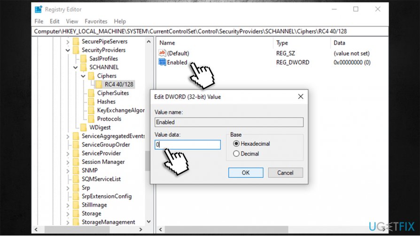The width and height of the screenshot is (420, 236).
Task: Expand the Session Manager tree node
Action: tap(68, 162)
